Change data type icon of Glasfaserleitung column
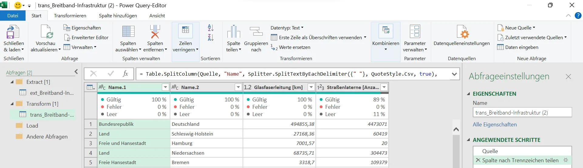 (x=248, y=87)
